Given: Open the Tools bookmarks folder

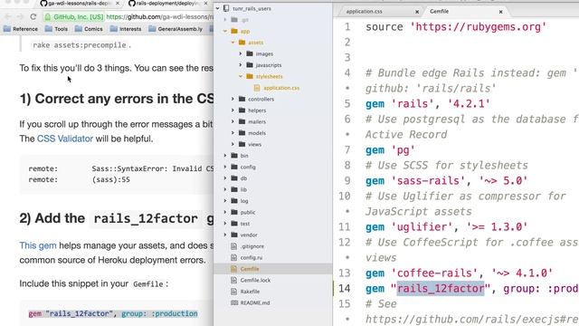Looking at the screenshot, I should coord(56,29).
